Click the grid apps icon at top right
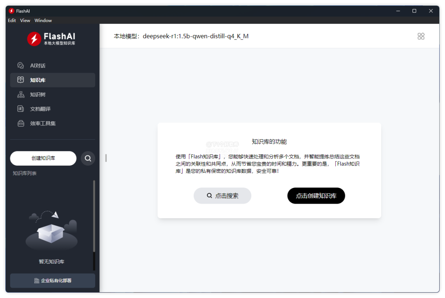 (421, 36)
